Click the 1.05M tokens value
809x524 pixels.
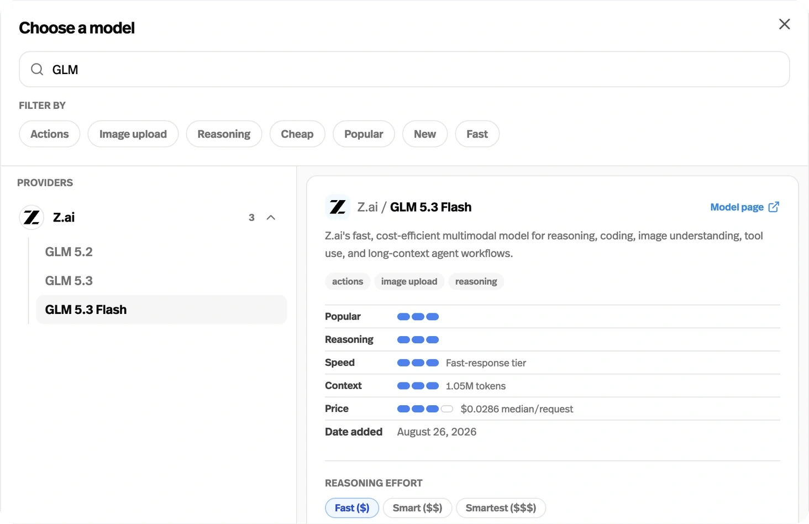click(x=476, y=386)
